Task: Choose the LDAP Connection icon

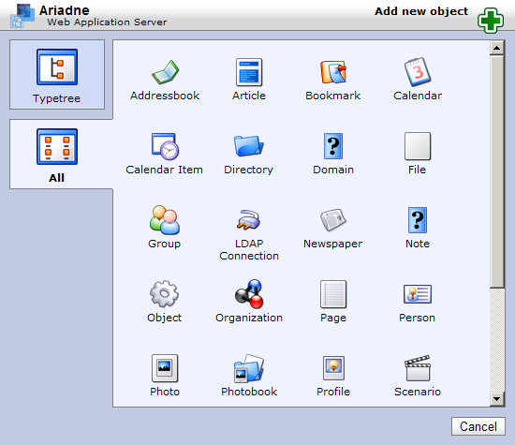Action: coord(249,219)
